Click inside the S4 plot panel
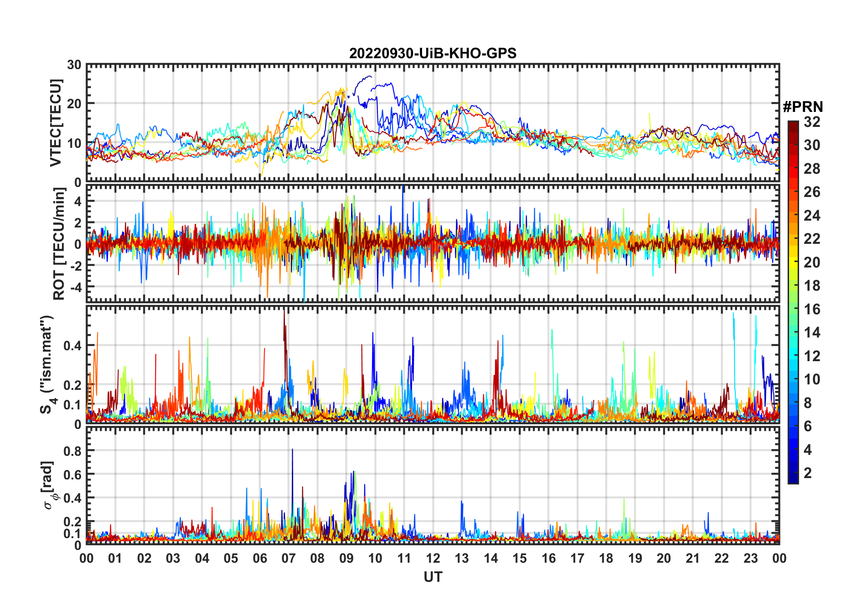 point(433,365)
